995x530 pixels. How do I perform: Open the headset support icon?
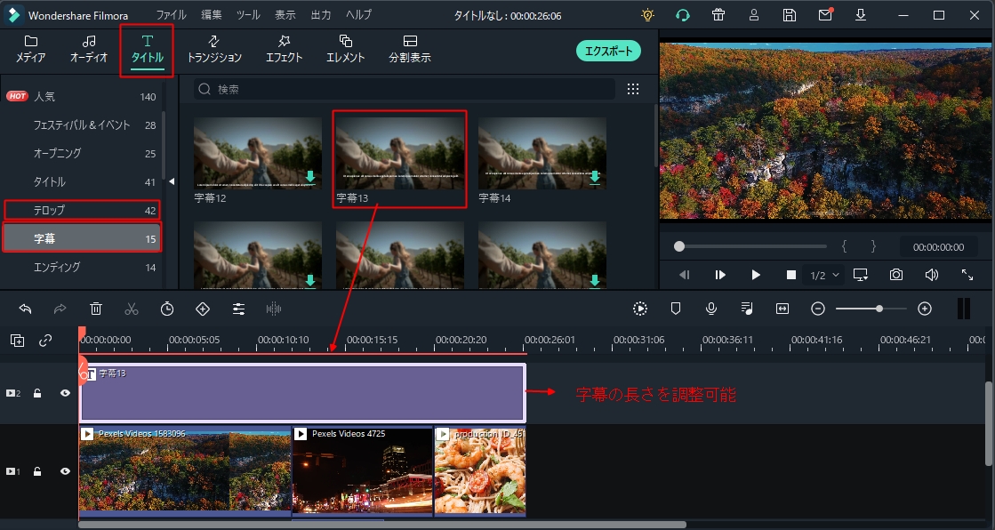(x=683, y=15)
